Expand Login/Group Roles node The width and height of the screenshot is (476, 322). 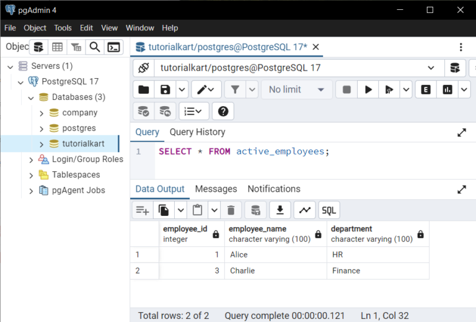tap(31, 160)
